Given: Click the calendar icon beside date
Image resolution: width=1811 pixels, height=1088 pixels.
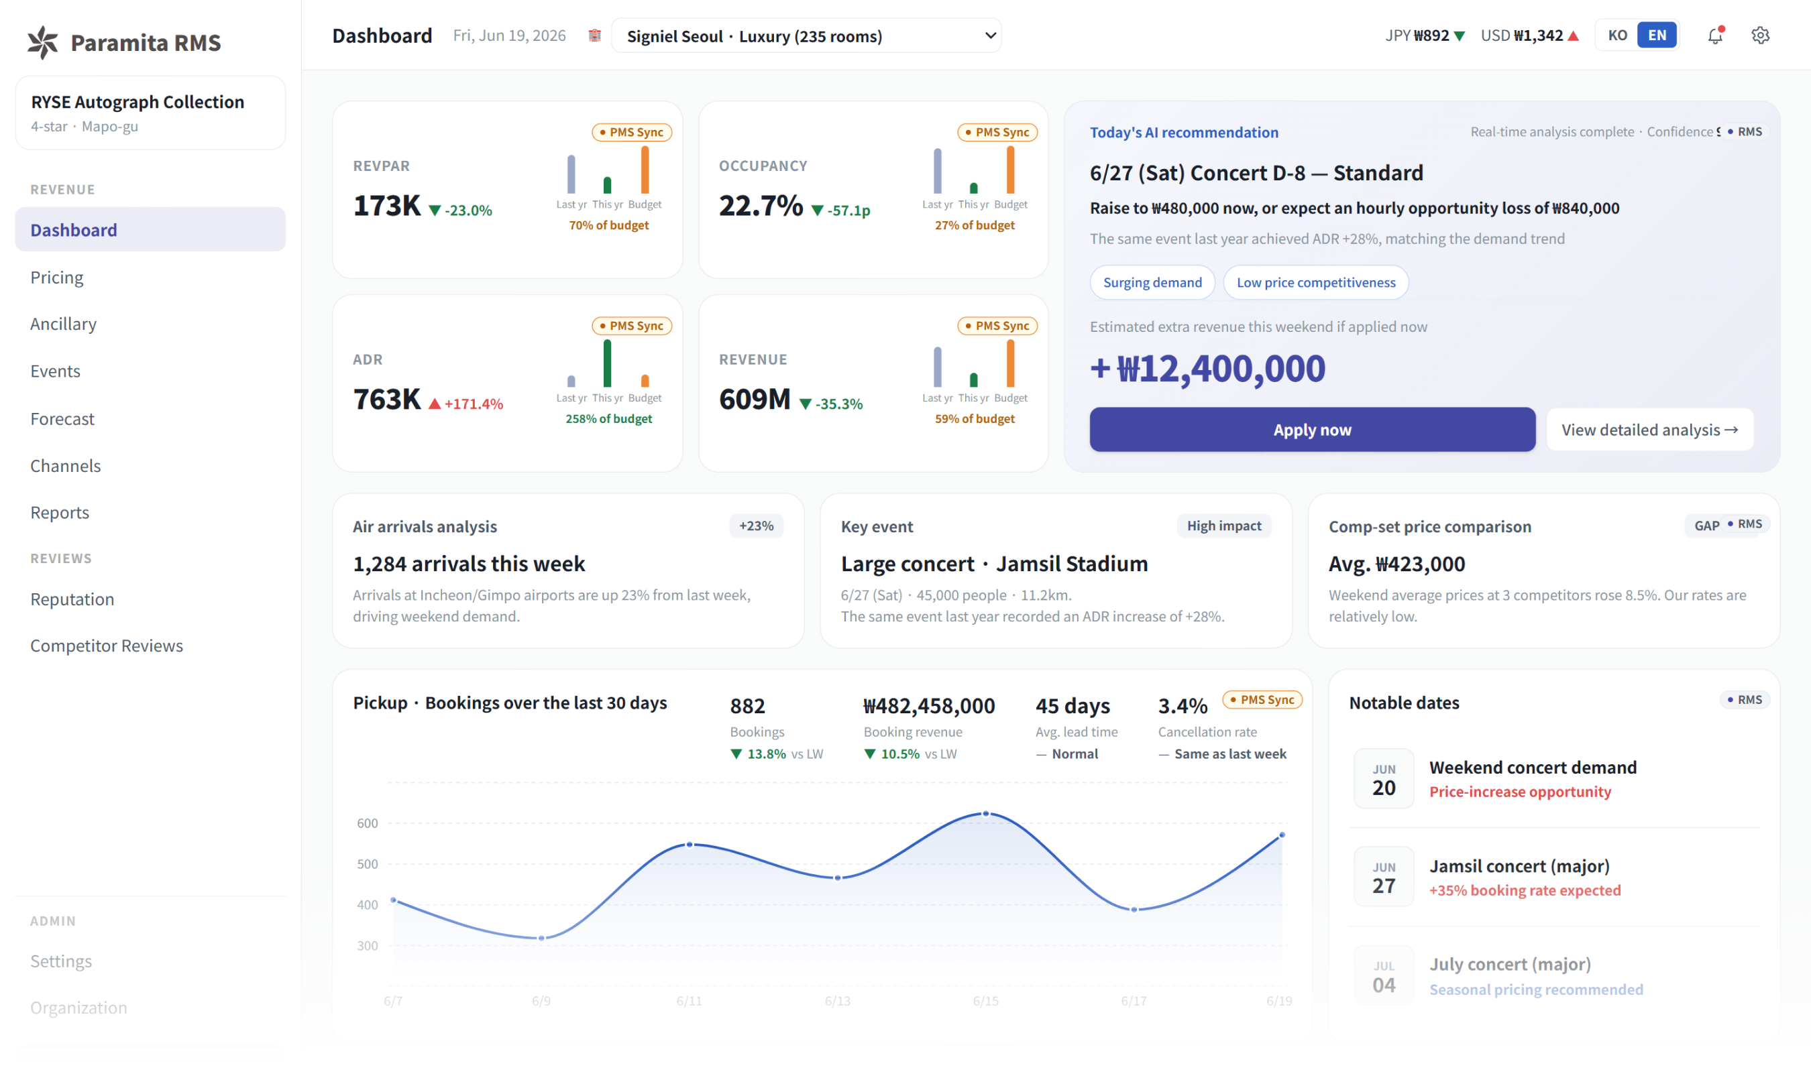Looking at the screenshot, I should pos(594,35).
